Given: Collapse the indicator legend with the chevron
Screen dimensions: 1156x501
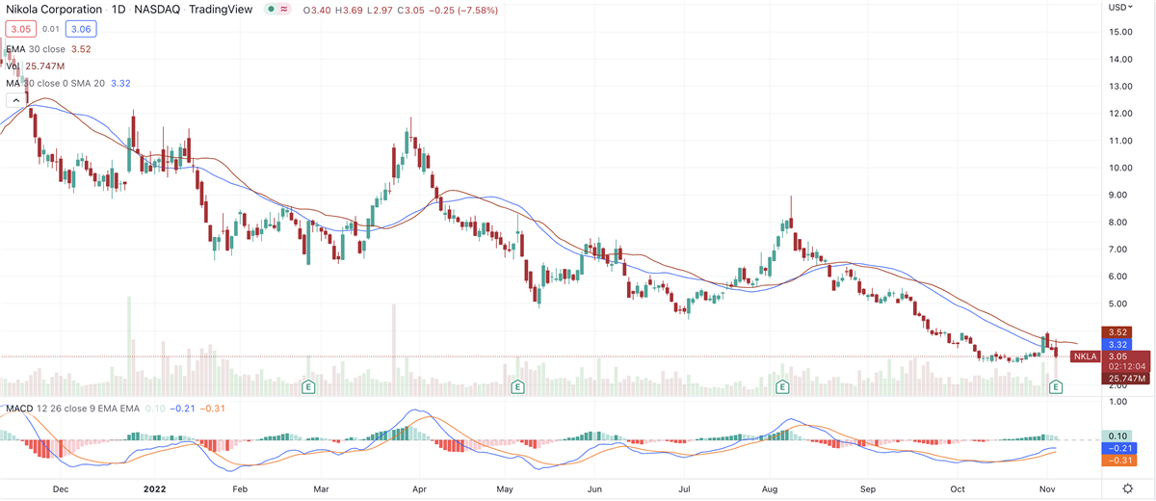Looking at the screenshot, I should [x=14, y=99].
